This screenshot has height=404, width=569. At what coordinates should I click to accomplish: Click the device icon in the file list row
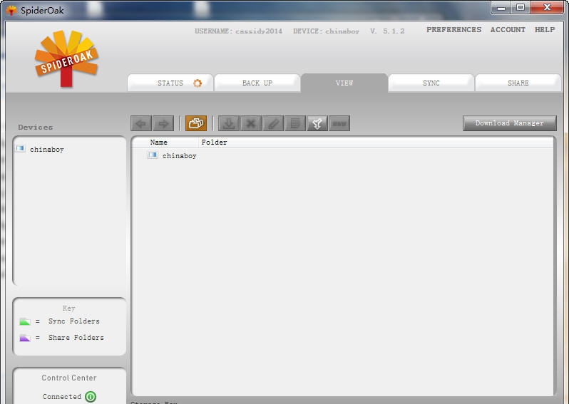coord(153,155)
